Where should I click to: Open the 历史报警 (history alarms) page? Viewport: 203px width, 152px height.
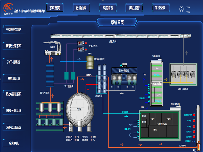point(134,8)
